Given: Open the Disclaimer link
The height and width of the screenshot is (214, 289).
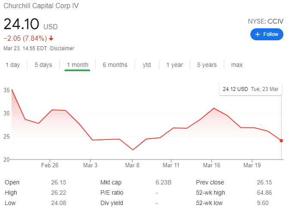Looking at the screenshot, I should point(62,48).
